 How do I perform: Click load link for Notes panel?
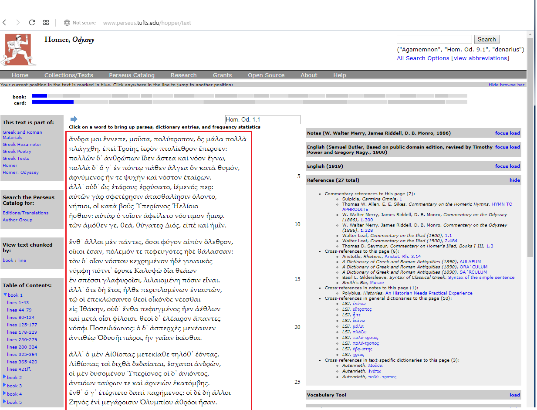click(x=514, y=133)
